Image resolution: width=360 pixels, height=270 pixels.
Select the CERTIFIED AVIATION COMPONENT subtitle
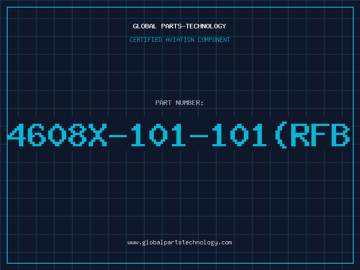(180, 40)
